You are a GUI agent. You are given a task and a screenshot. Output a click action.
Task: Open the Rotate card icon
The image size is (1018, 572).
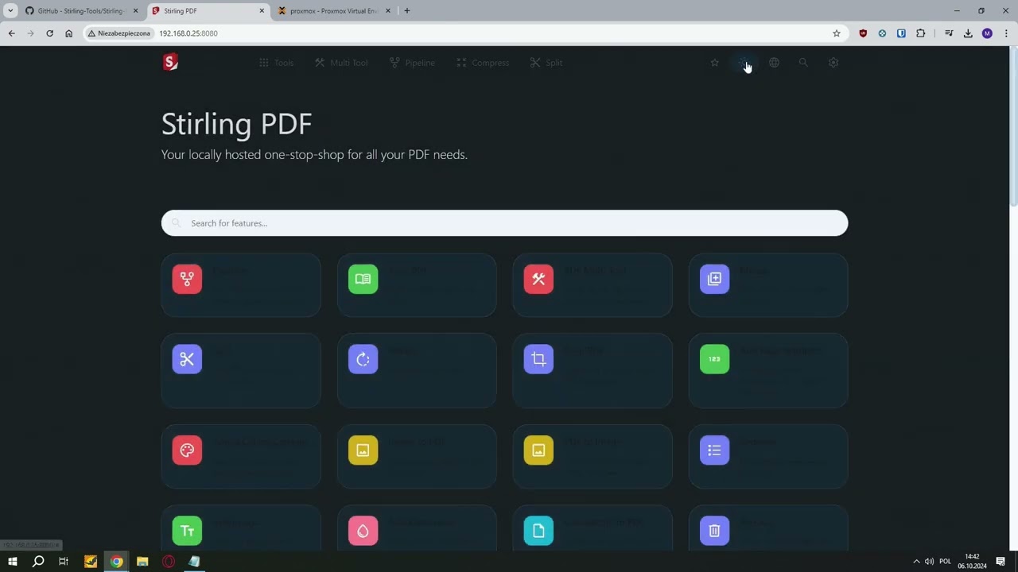tap(363, 359)
